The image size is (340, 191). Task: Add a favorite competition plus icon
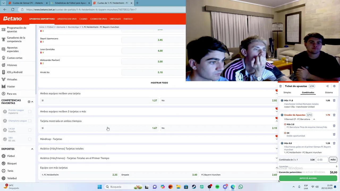point(29,102)
